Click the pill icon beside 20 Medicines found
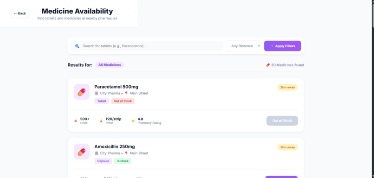374x178 pixels. point(268,65)
